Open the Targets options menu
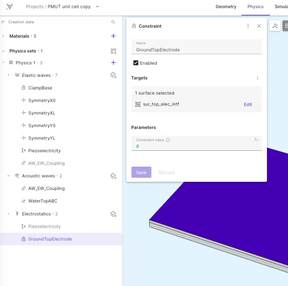 click(x=257, y=78)
